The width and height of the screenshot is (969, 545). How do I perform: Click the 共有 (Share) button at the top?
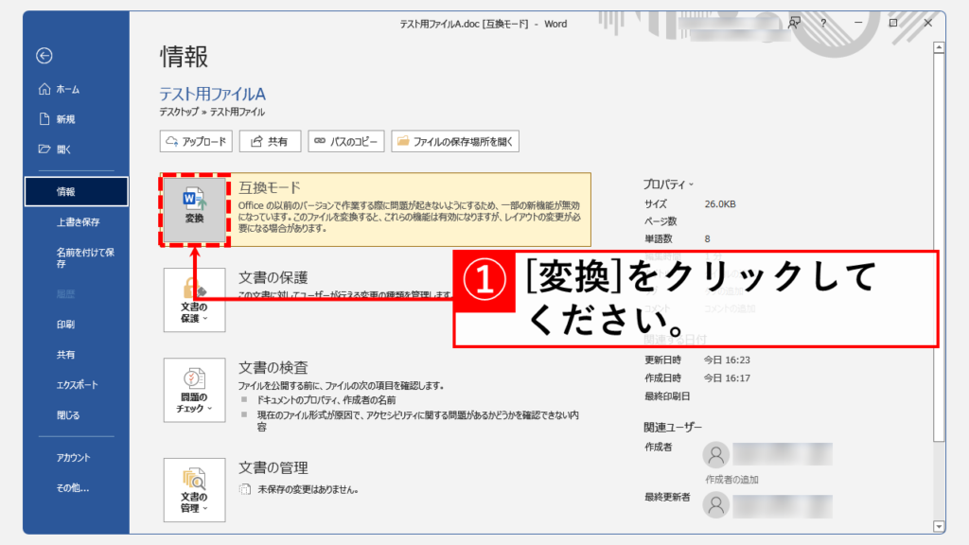[269, 141]
